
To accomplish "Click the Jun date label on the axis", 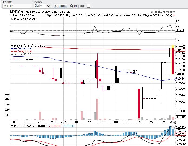I will click(x=64, y=122).
